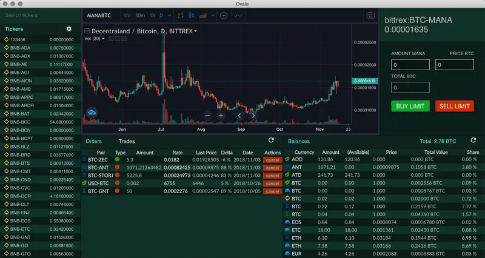Viewport: 485px width, 258px height.
Task: Select the BNB-EOS ticker row
Action: point(41,220)
